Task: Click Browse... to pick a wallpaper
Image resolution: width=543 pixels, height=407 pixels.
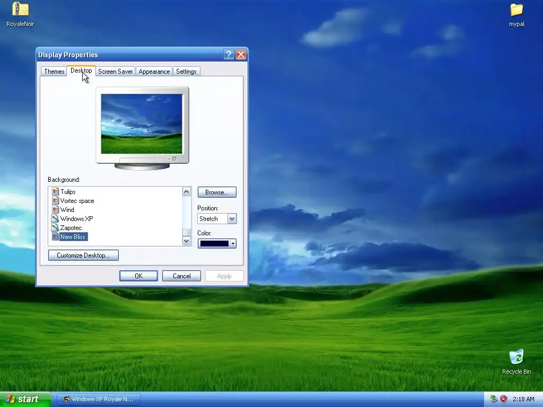Action: (x=217, y=192)
